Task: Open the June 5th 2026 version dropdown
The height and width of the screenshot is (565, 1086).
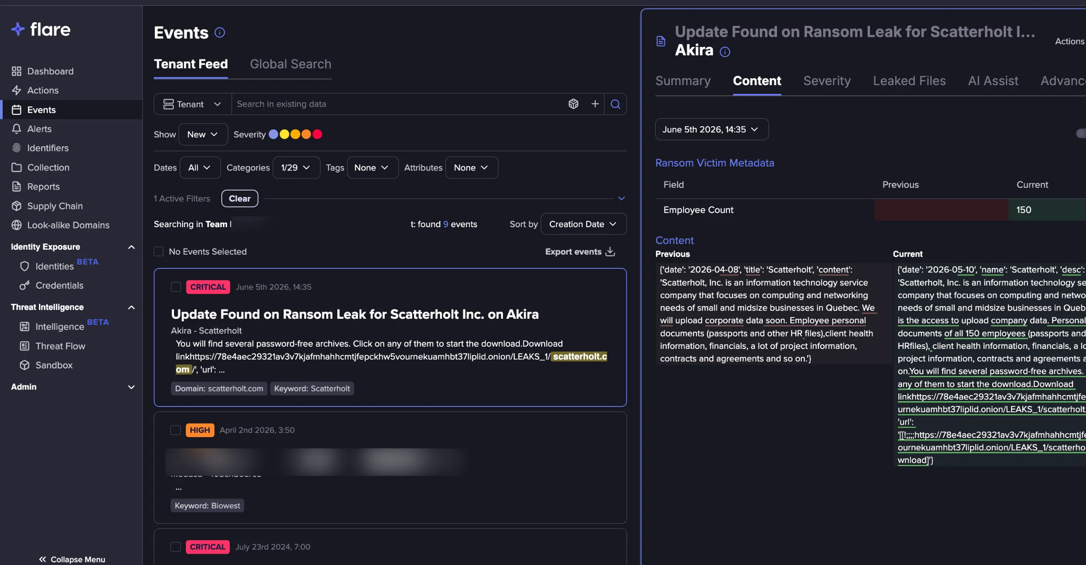Action: click(x=712, y=129)
